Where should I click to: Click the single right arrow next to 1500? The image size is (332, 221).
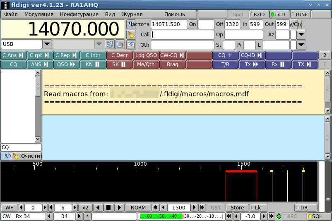point(194,208)
